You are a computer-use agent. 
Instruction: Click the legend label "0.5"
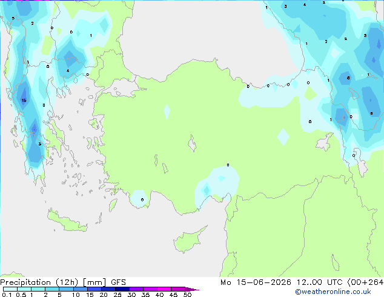21,295
